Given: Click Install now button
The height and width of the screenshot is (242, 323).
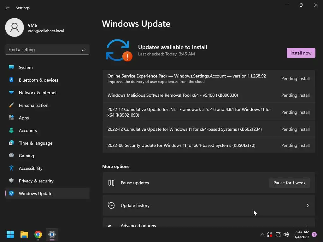Looking at the screenshot, I should tap(301, 53).
